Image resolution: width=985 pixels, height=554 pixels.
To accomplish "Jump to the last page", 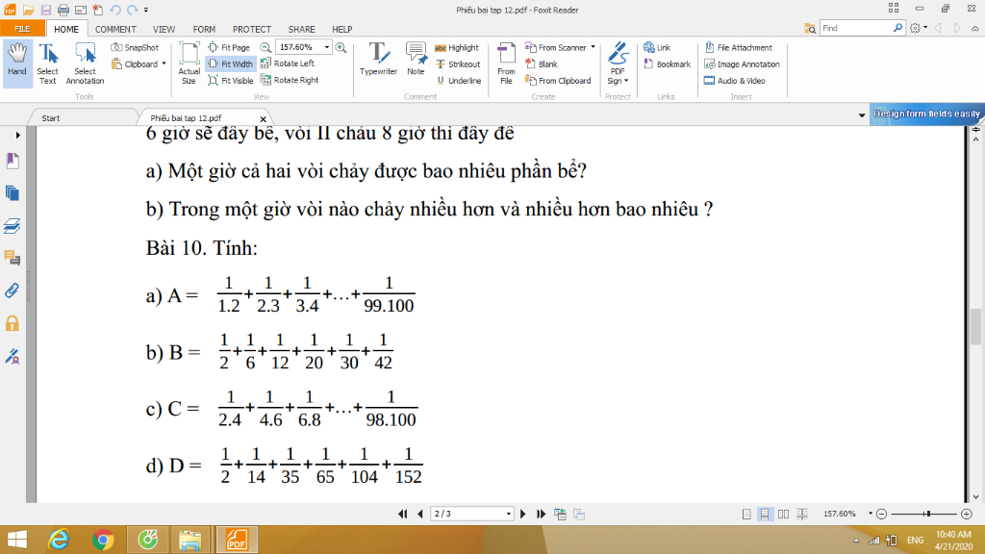I will coord(541,514).
